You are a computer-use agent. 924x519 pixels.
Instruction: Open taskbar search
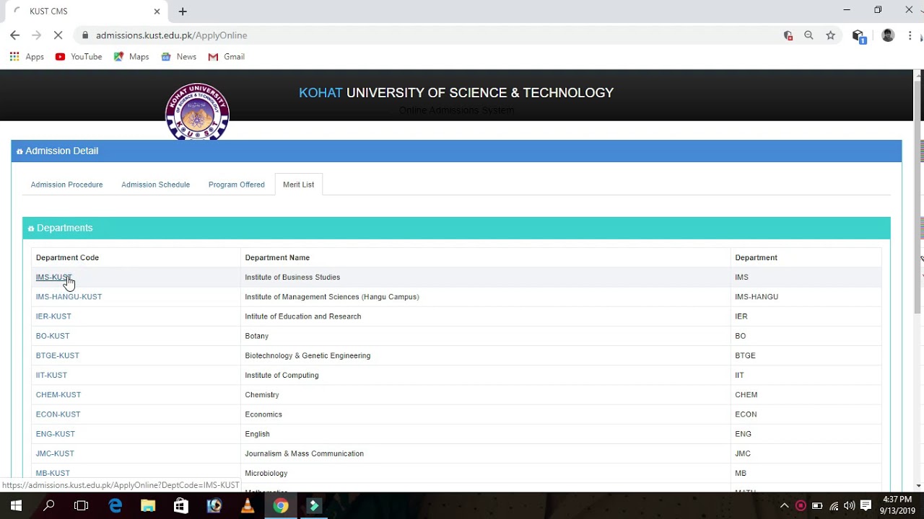49,506
